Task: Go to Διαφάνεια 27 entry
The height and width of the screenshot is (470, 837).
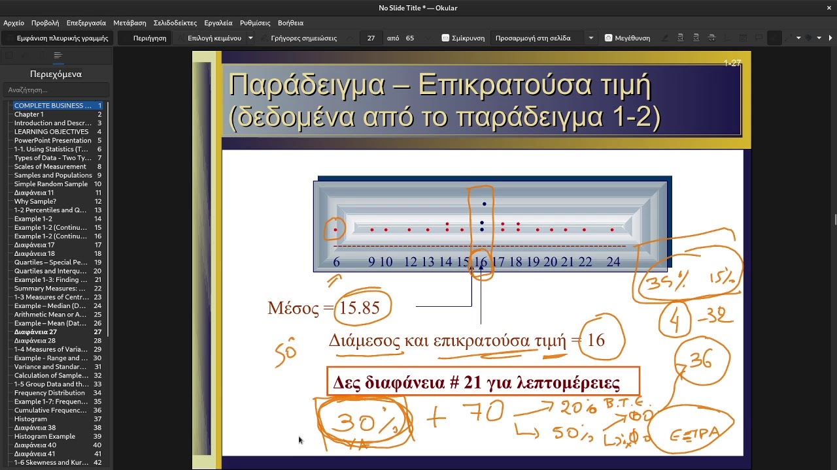Action: (x=58, y=332)
